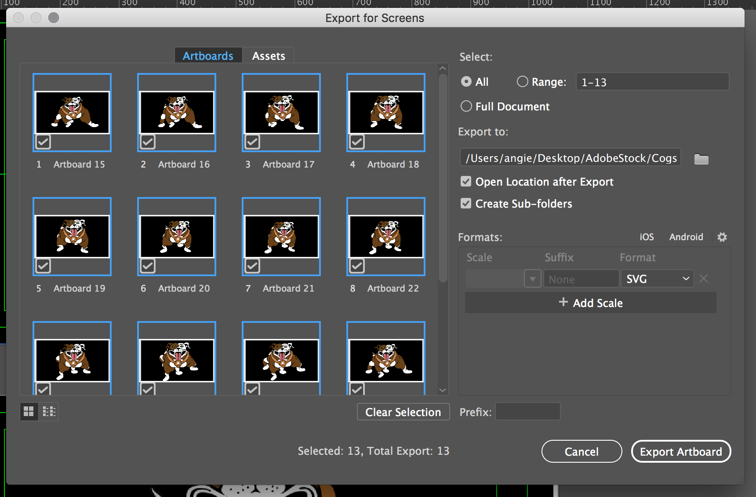This screenshot has height=497, width=756.
Task: Open the Scale dropdown arrow
Action: click(533, 279)
